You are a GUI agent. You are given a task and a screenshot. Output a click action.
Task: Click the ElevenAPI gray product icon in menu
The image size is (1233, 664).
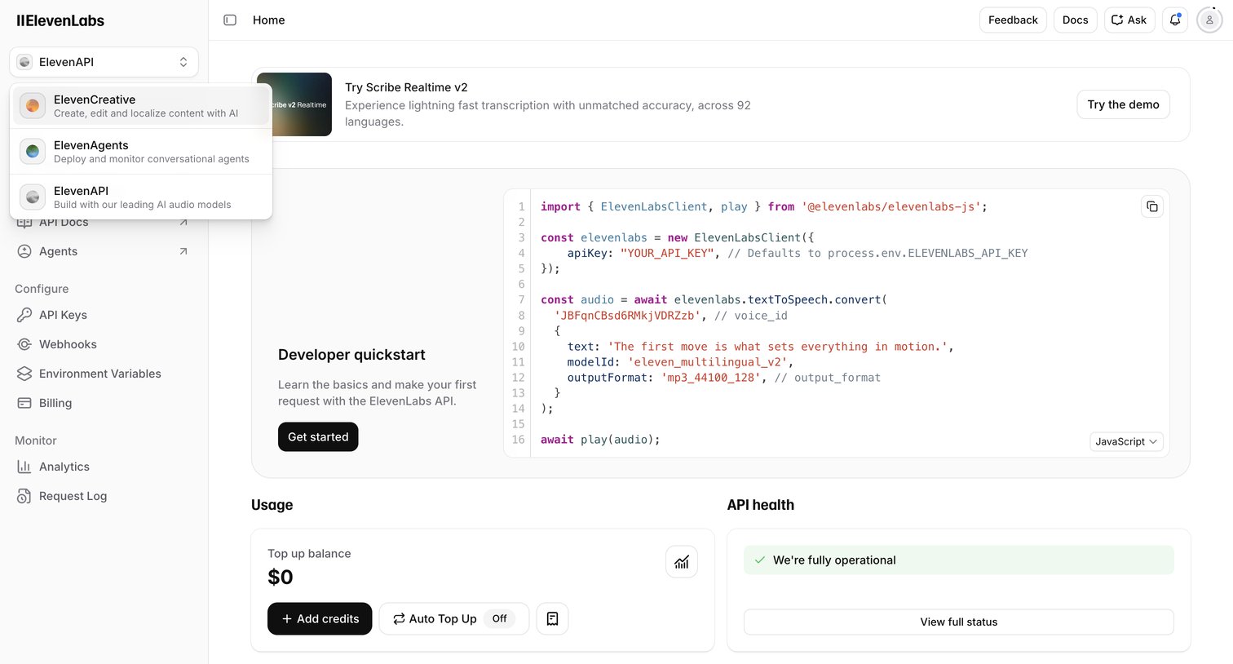(33, 197)
